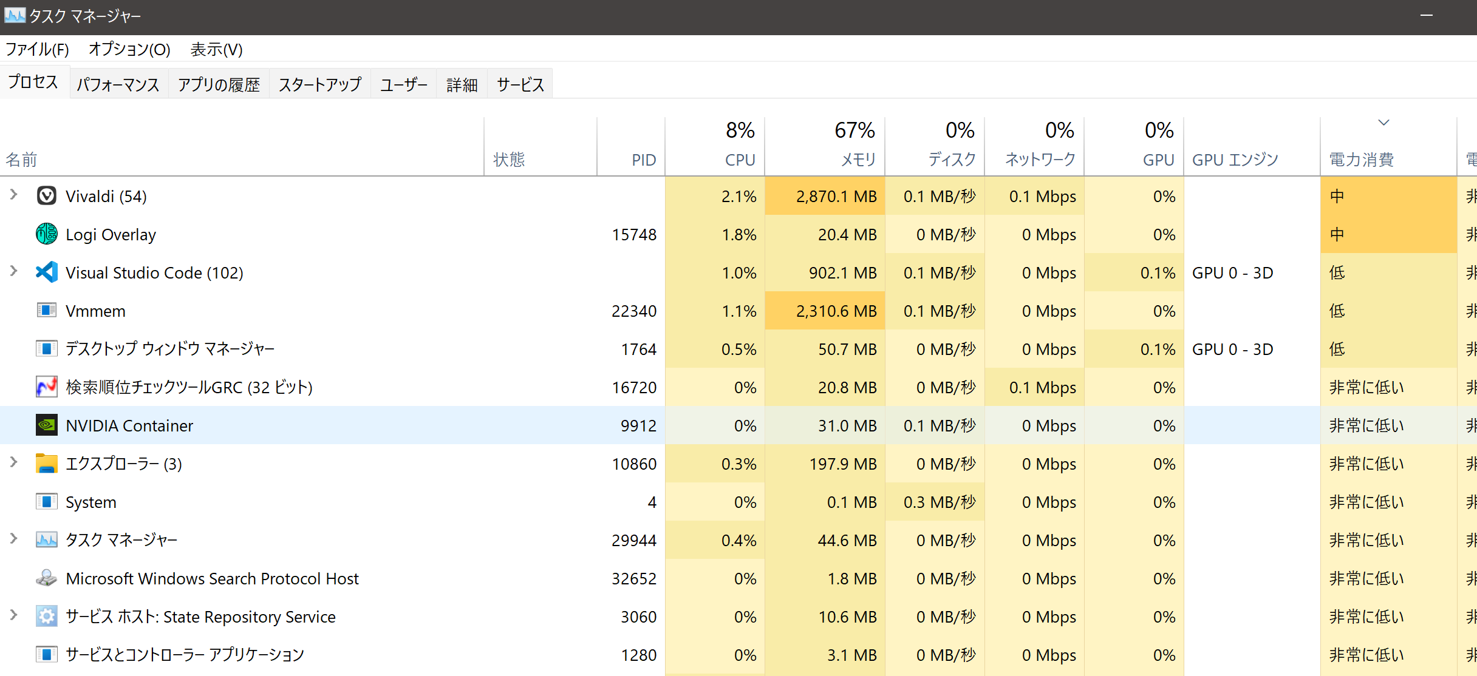
Task: Switch to the スタートアップ tab
Action: (320, 84)
